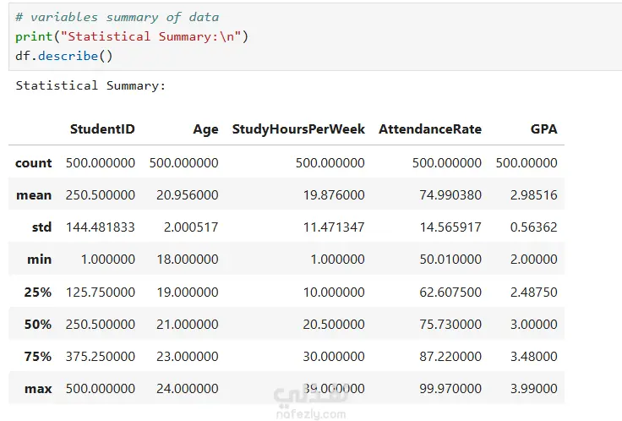Image resolution: width=622 pixels, height=421 pixels.
Task: Click the comment line in code cell
Action: (117, 17)
